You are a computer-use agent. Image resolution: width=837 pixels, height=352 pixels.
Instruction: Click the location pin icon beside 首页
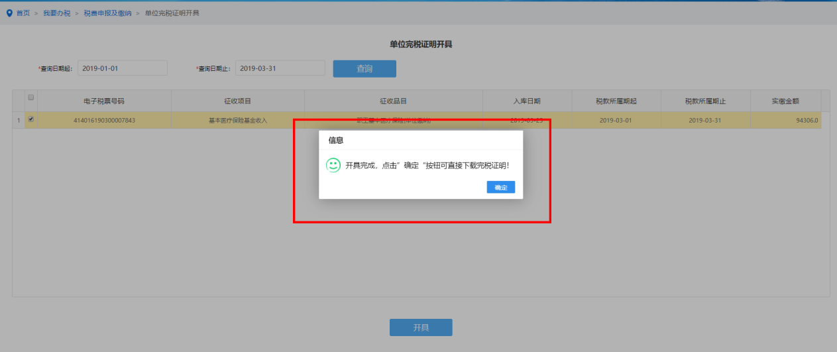9,13
